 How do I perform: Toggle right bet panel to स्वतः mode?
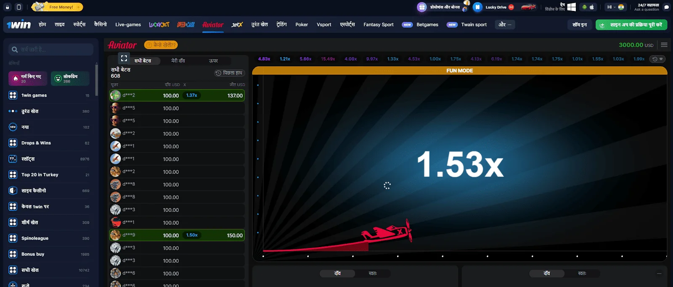[x=582, y=274]
